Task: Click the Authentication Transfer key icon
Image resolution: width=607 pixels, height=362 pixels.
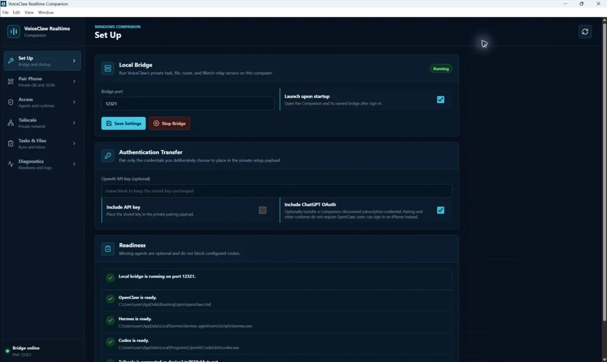Action: pos(107,155)
